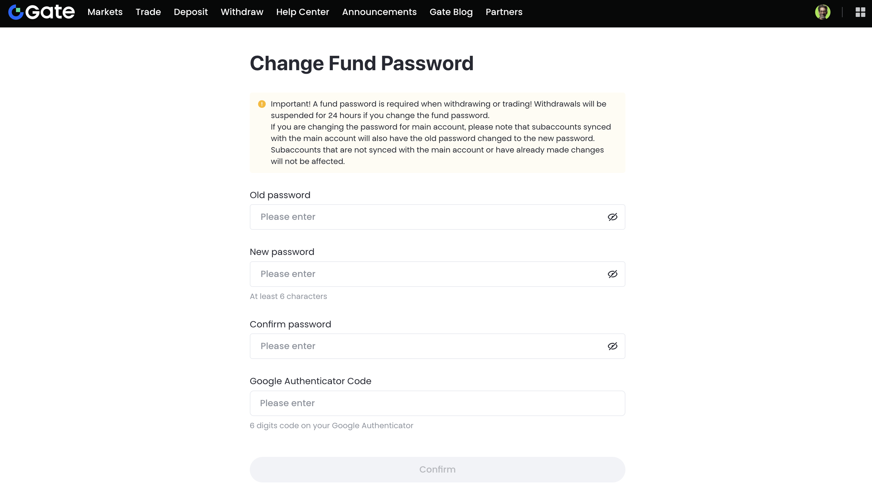Click the orange warning notice icon
The image size is (872, 492).
click(x=262, y=104)
